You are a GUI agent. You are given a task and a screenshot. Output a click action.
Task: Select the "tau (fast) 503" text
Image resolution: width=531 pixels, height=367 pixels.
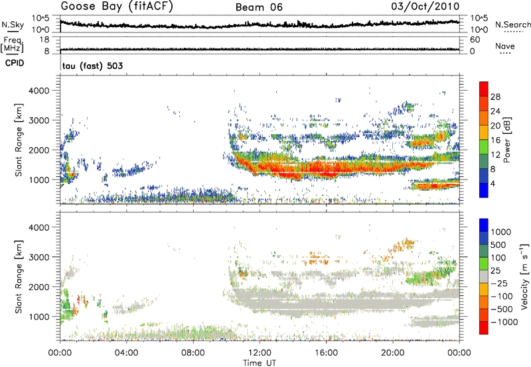[92, 66]
